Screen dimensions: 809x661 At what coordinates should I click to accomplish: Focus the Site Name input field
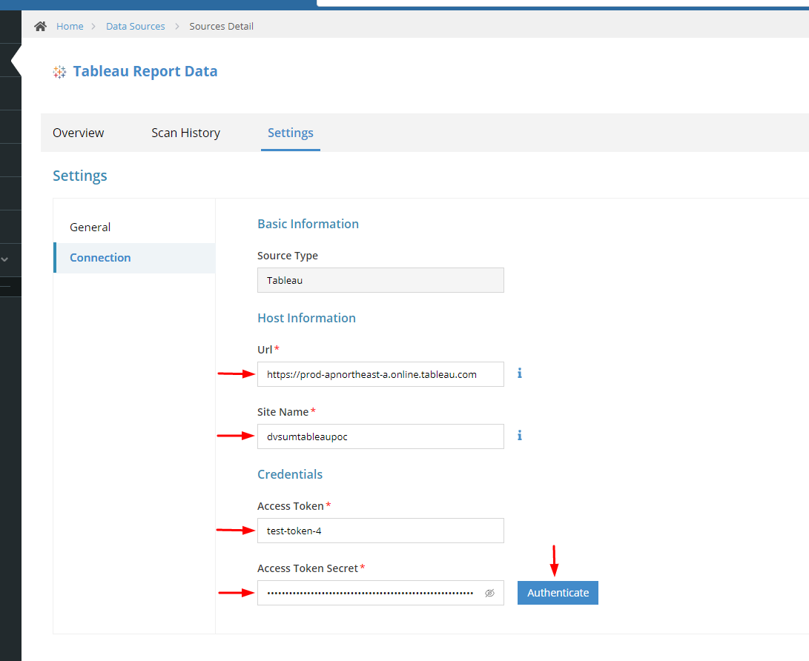[380, 436]
